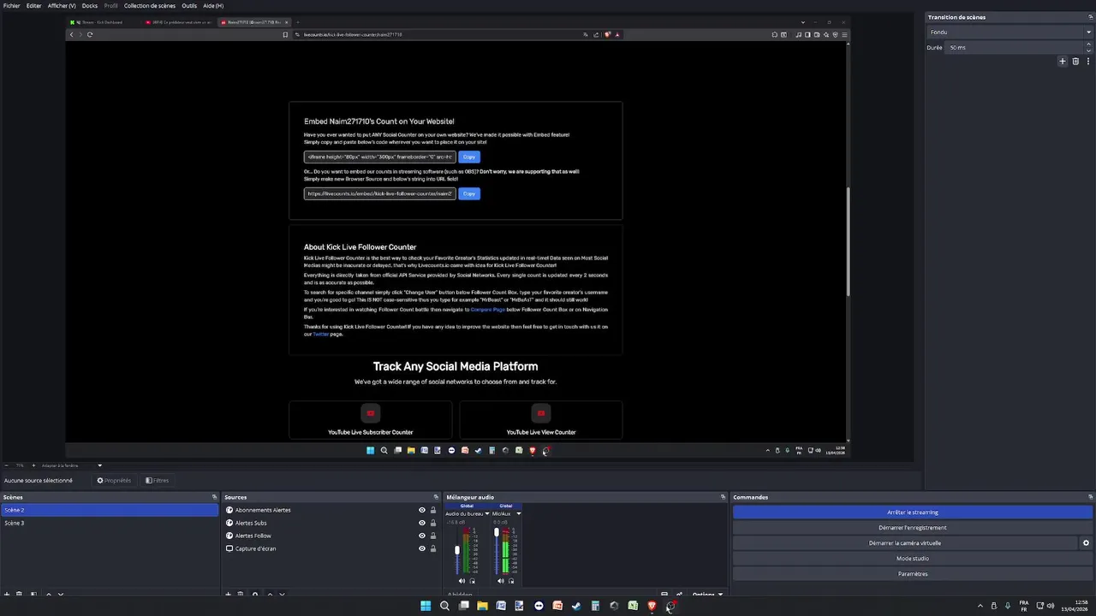Show hidden system tray icons chevron
The height and width of the screenshot is (616, 1096).
pos(980,606)
